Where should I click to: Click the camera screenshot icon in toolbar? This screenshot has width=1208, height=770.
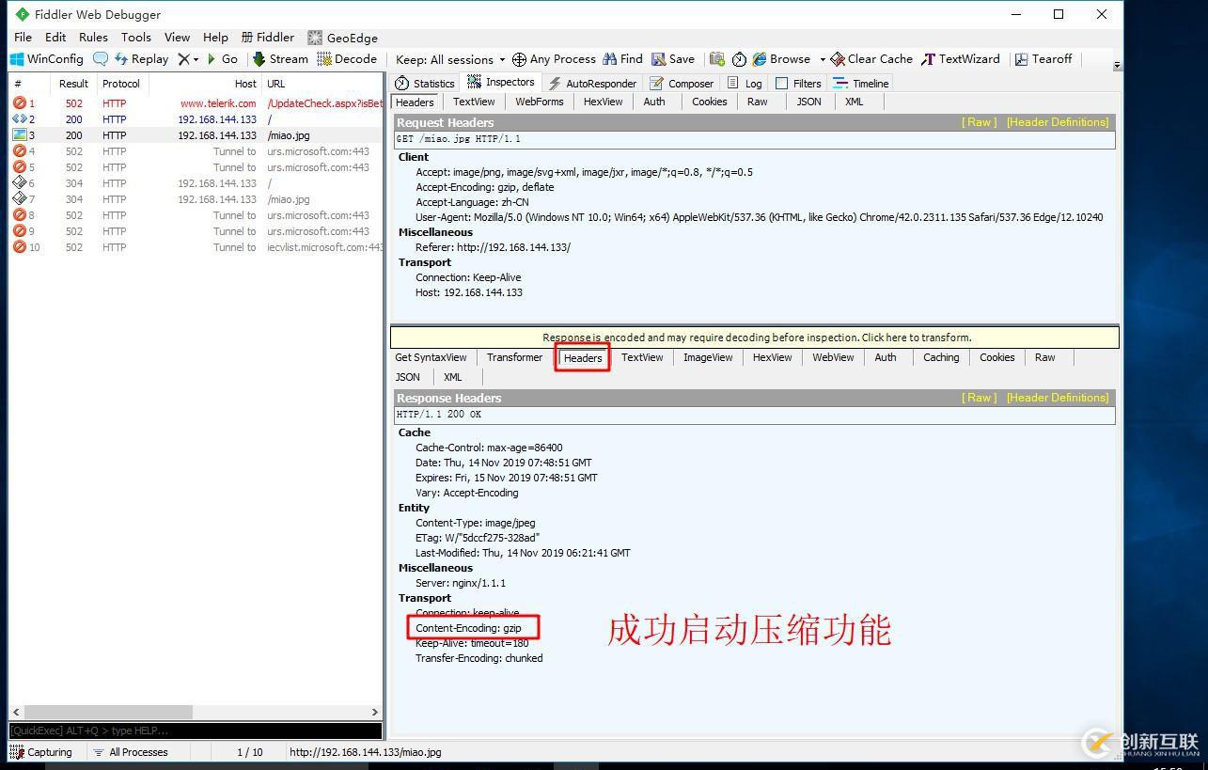coord(717,59)
